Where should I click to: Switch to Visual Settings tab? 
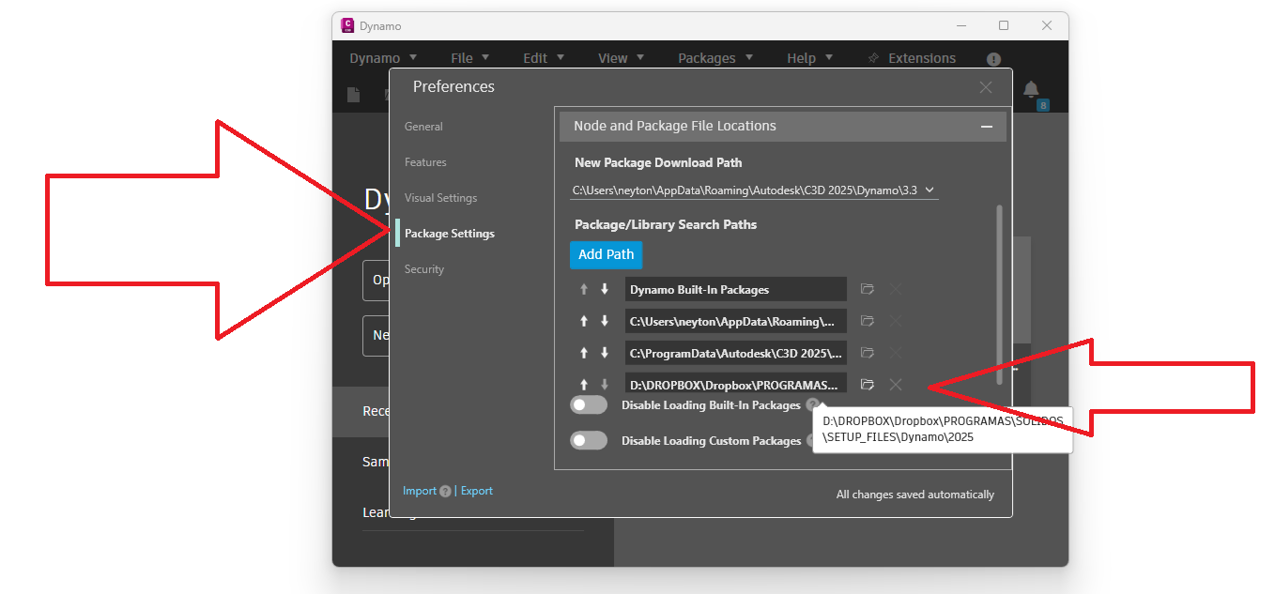click(x=440, y=198)
